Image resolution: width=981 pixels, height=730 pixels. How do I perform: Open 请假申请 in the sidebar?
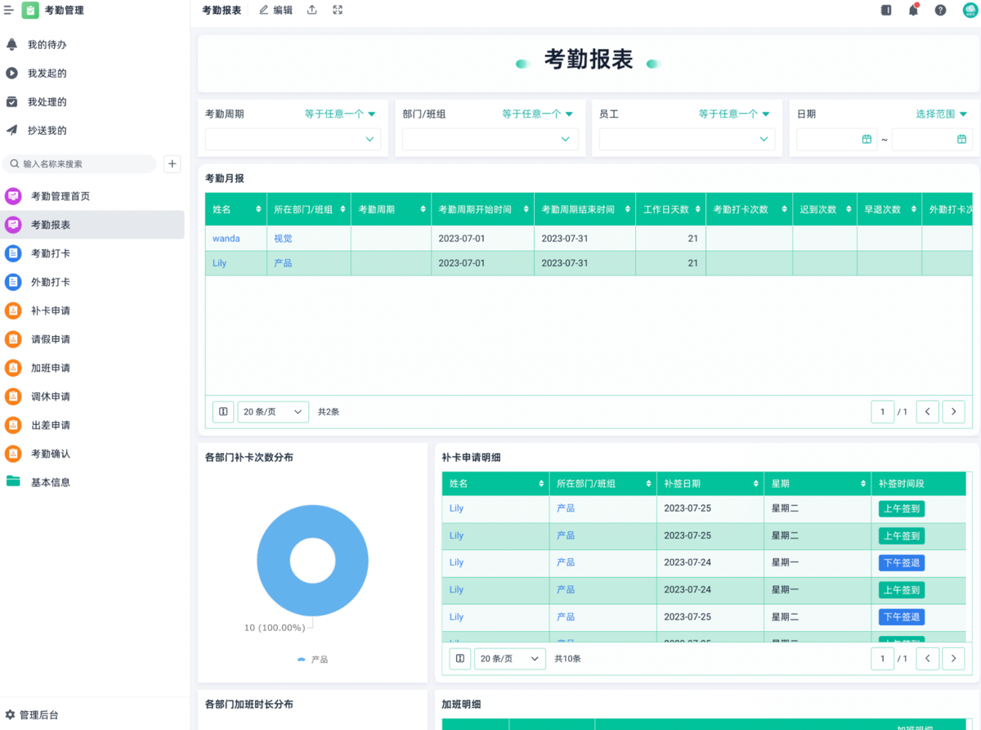tap(51, 339)
